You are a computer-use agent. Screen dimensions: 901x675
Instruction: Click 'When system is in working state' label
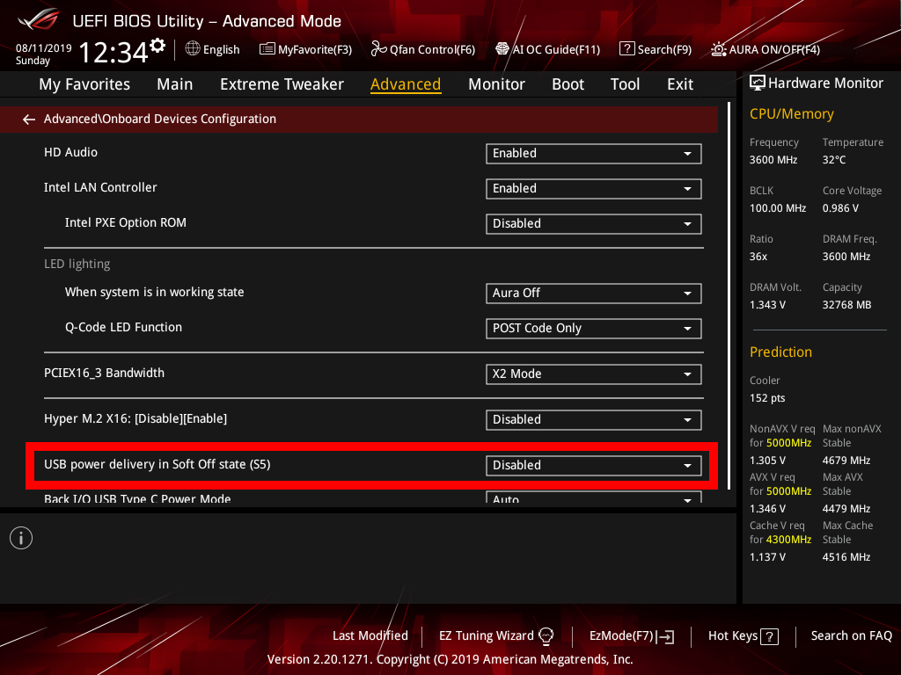154,292
